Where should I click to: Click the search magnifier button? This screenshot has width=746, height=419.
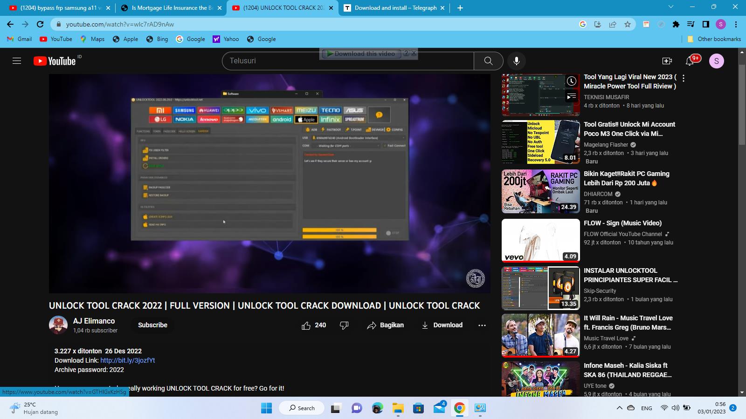[x=488, y=61]
